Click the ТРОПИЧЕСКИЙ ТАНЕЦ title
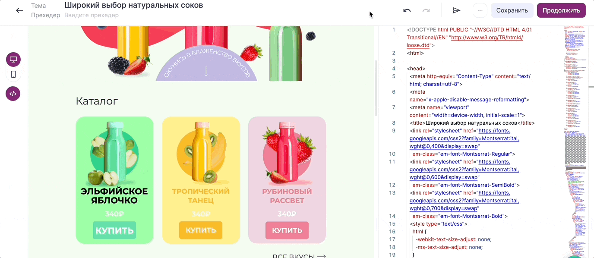Viewport: 594px width, 258px height. (201, 196)
